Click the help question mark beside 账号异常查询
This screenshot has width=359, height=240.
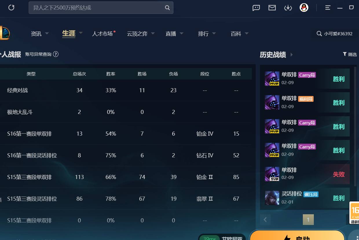pos(56,54)
